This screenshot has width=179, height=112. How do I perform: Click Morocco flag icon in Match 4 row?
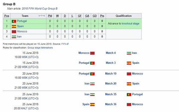(92, 53)
